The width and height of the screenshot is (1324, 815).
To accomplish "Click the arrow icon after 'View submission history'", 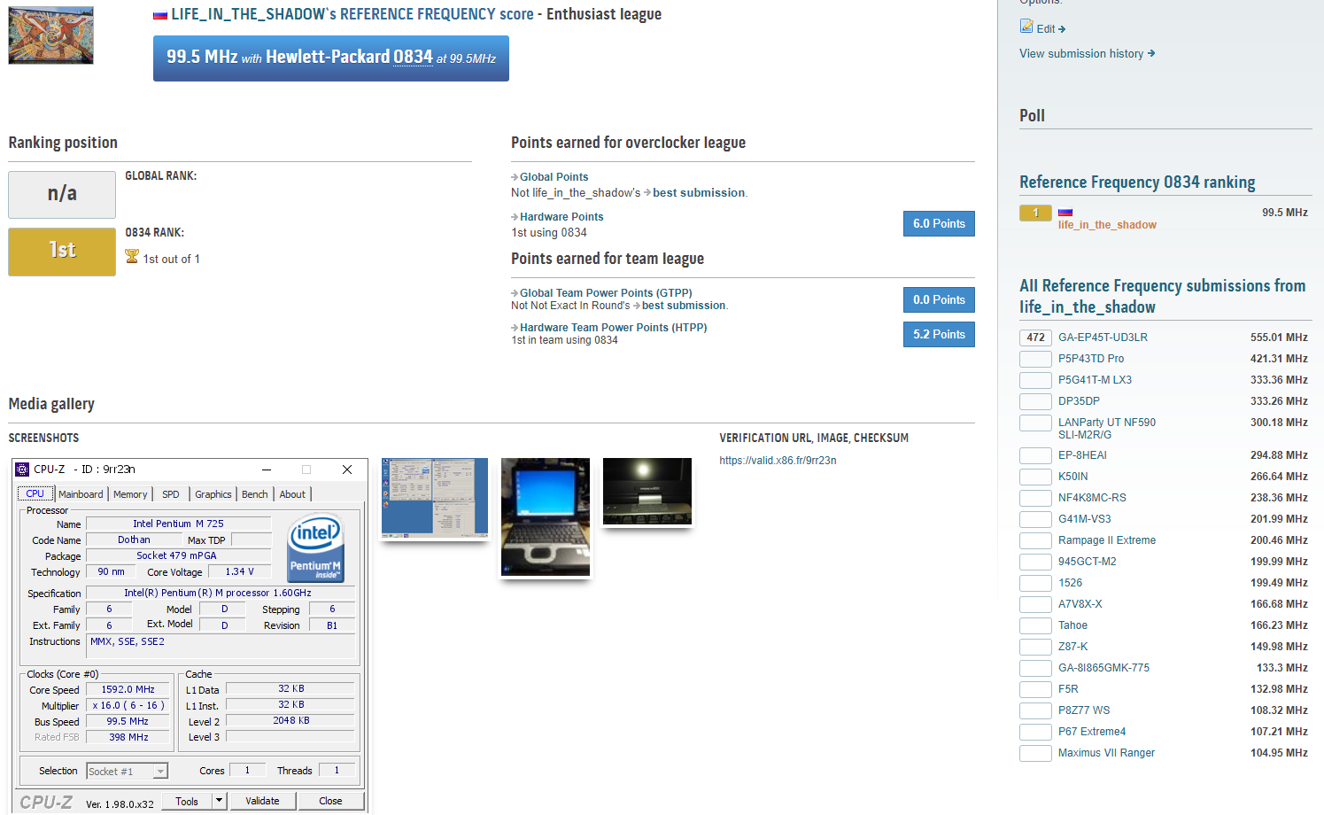I will (x=1151, y=53).
